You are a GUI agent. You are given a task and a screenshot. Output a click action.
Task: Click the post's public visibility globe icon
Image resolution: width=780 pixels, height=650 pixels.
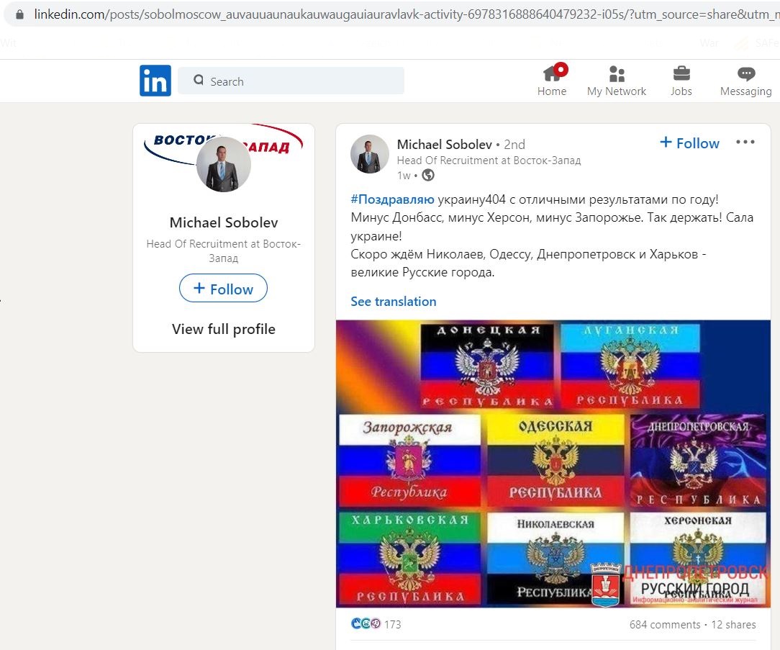tap(428, 175)
